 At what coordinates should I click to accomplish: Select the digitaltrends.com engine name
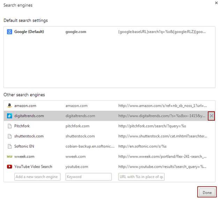tap(29, 116)
